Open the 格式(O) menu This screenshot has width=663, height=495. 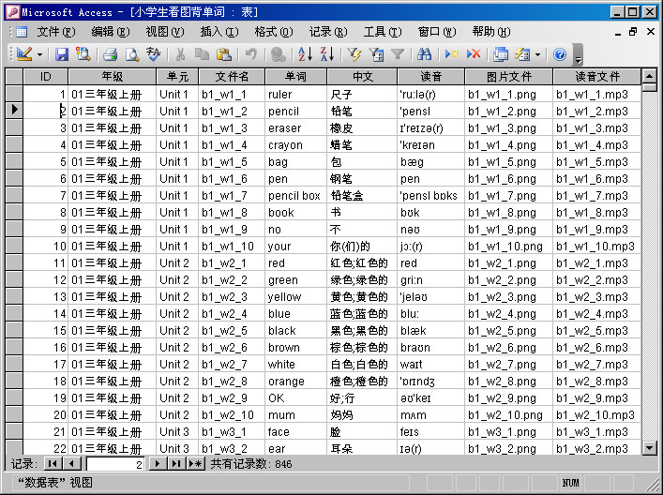point(274,32)
